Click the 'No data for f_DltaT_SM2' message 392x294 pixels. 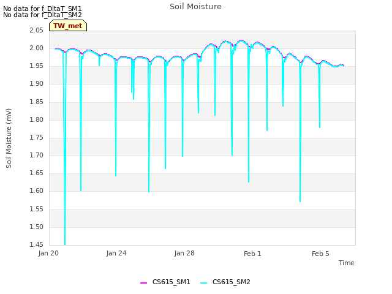point(42,15)
